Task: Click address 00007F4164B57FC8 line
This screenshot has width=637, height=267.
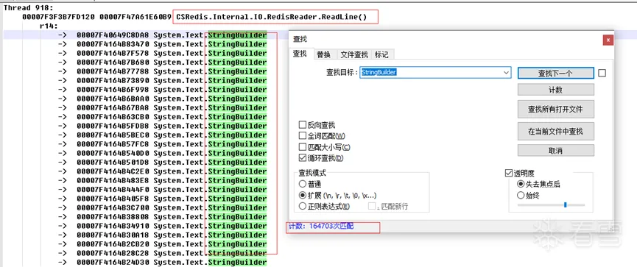Action: tap(162, 144)
